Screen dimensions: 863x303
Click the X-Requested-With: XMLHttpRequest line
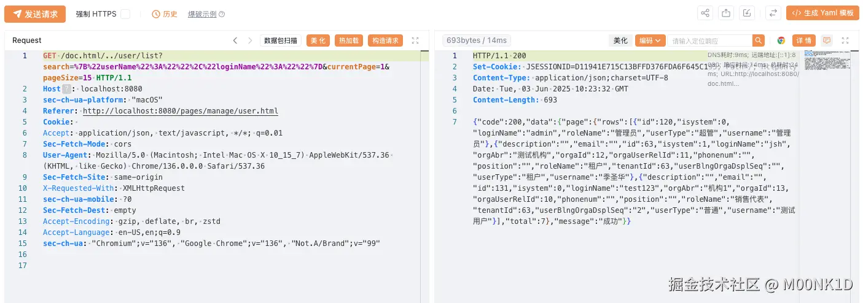114,188
